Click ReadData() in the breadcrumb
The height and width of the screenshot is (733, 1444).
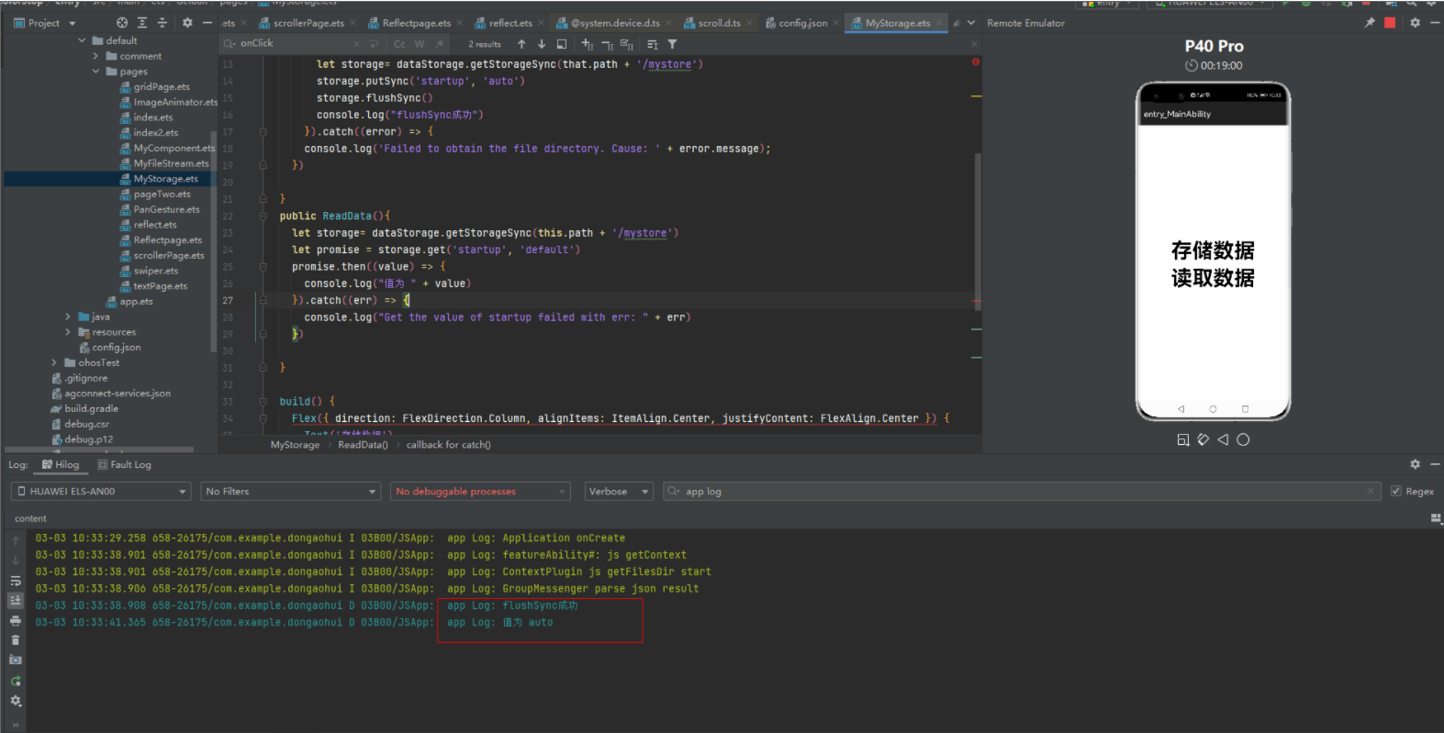(363, 445)
